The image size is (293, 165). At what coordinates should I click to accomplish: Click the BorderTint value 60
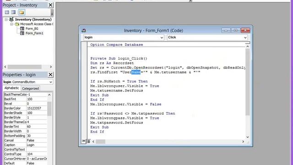37,126
